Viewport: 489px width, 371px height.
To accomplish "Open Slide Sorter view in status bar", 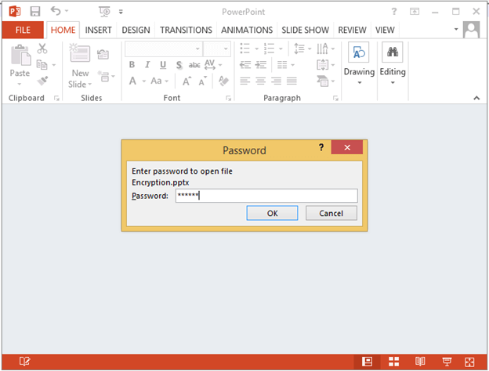I will [x=394, y=362].
